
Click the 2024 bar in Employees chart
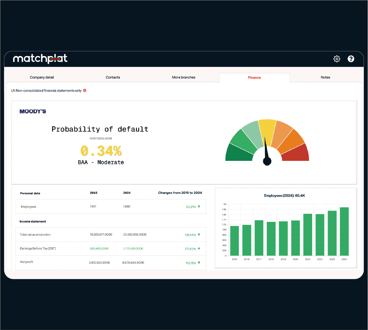click(x=344, y=231)
